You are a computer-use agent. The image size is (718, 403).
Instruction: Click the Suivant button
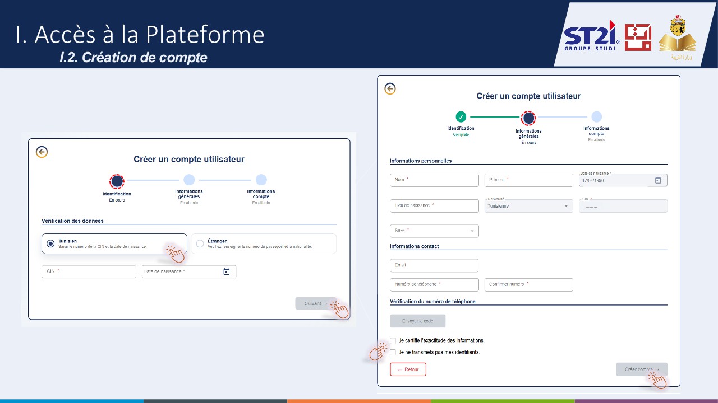click(316, 303)
